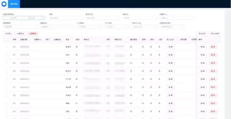Click the circular app logo in header

[4, 4]
